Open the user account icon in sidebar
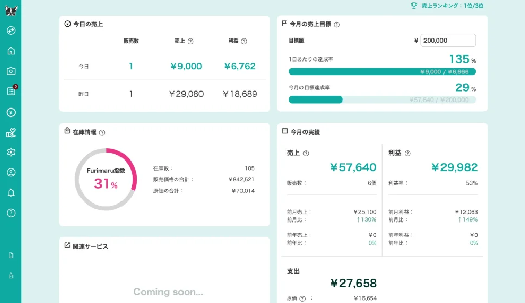525x303 pixels. click(11, 172)
